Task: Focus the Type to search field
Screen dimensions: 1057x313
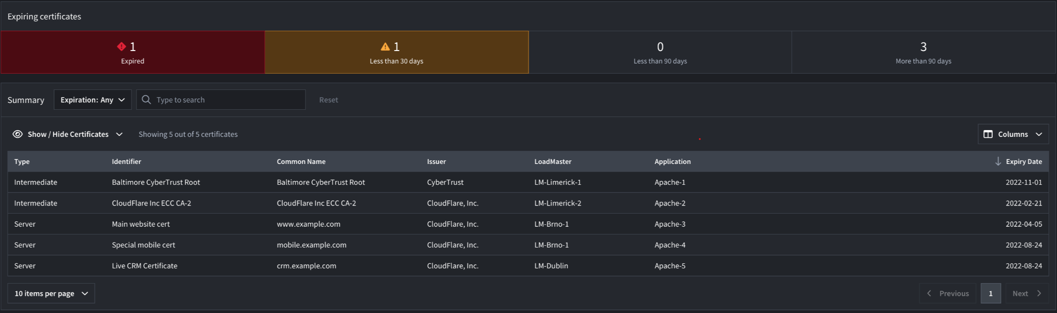Action: point(221,100)
